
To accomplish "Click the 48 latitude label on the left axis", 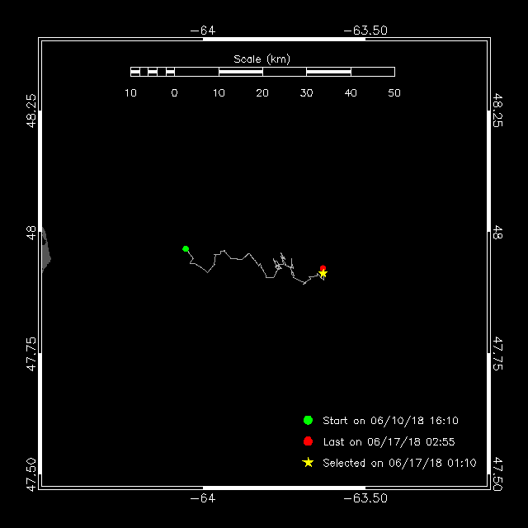I will click(x=31, y=233).
